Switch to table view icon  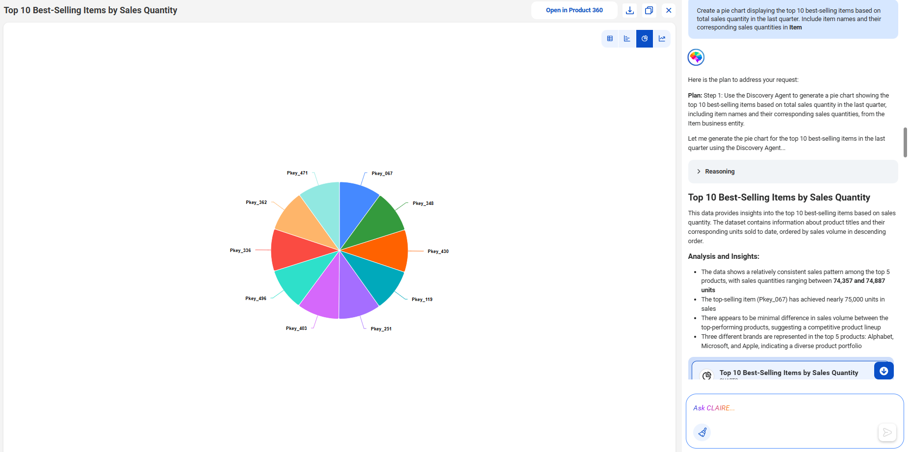pos(610,39)
